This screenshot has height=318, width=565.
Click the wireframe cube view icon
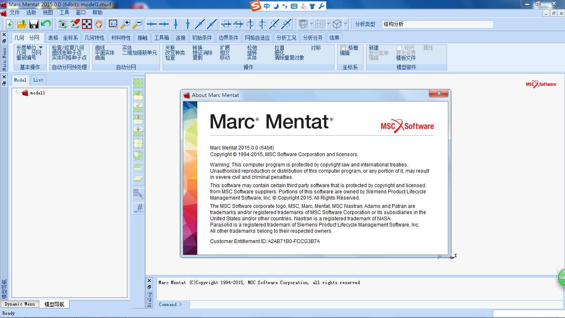point(337,24)
